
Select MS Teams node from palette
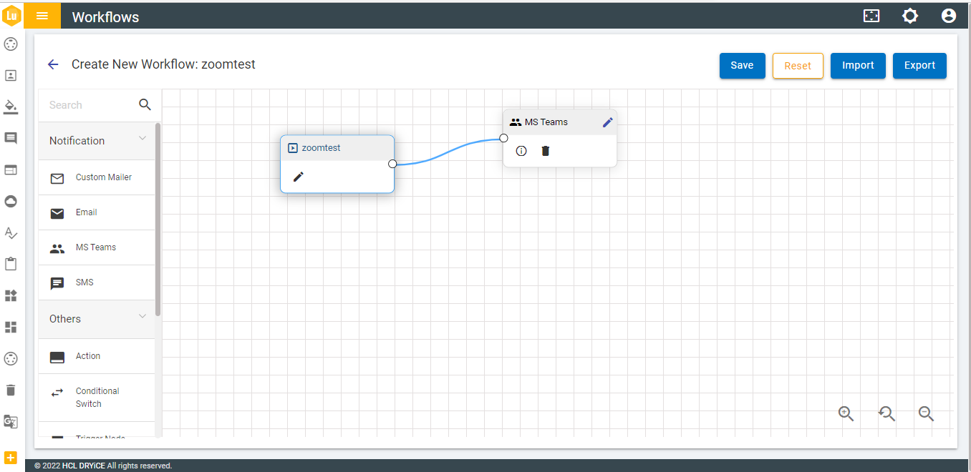point(97,247)
